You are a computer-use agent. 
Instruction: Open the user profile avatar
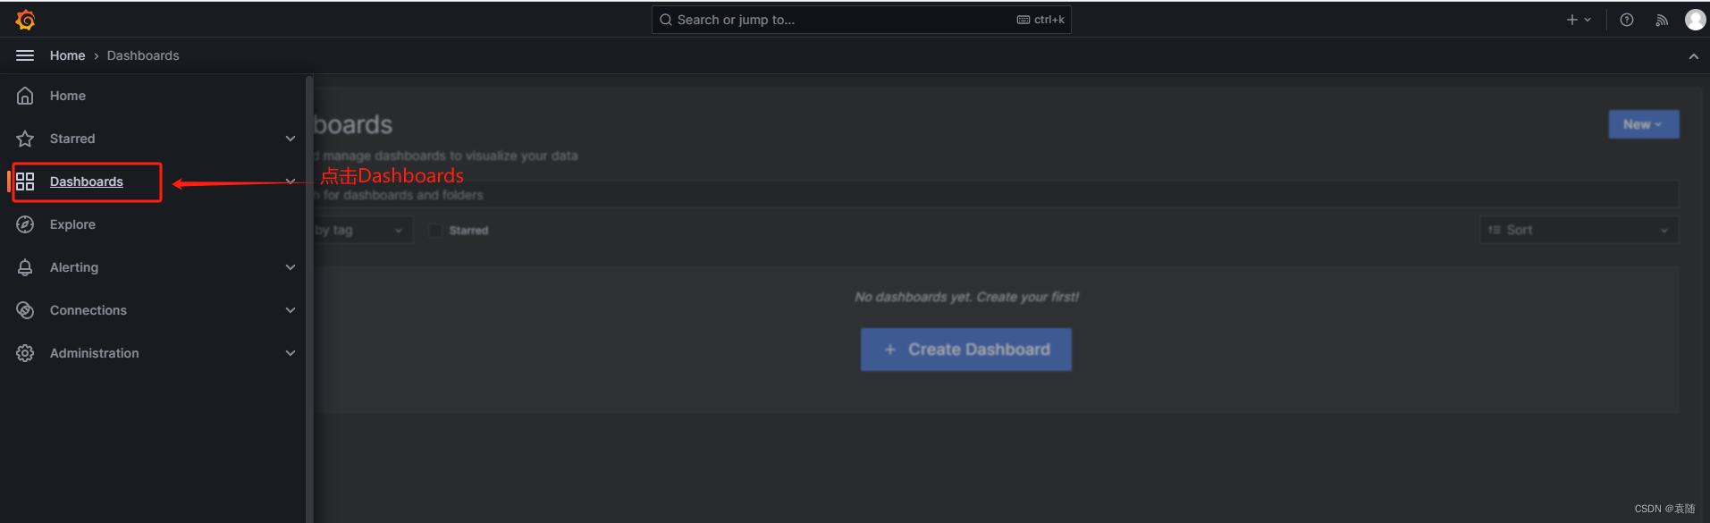[1695, 20]
